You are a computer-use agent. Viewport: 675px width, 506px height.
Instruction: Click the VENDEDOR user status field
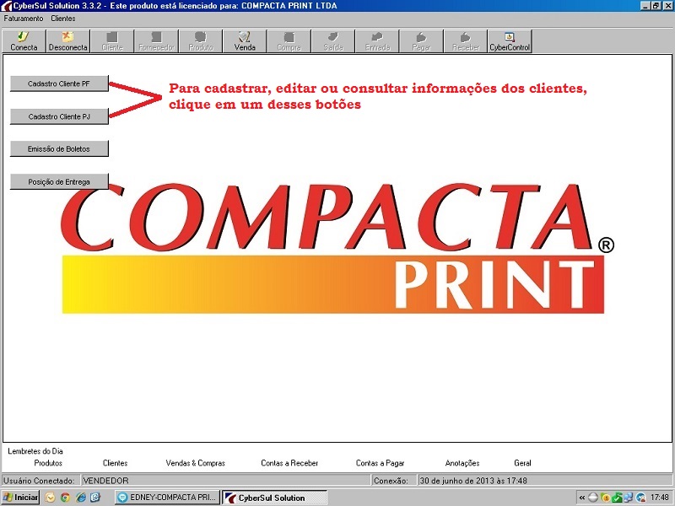click(x=225, y=480)
